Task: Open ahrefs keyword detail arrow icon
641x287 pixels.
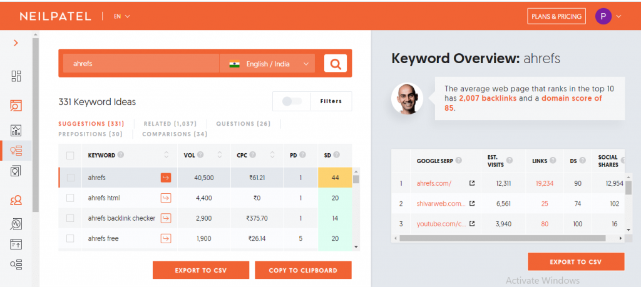Action: click(165, 178)
